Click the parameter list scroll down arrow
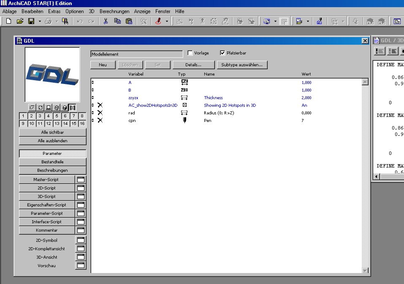This screenshot has height=284, width=404. pos(365,270)
